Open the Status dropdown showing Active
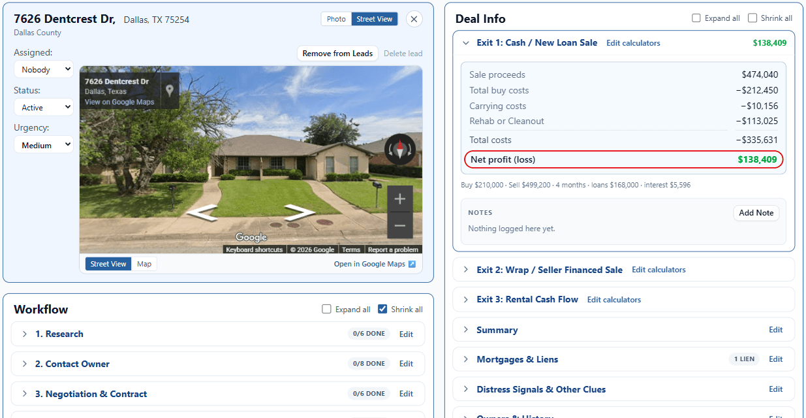The image size is (806, 418). click(x=44, y=108)
